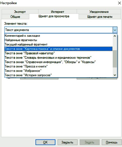Select "Избранное" window text option

pyautogui.click(x=59, y=71)
